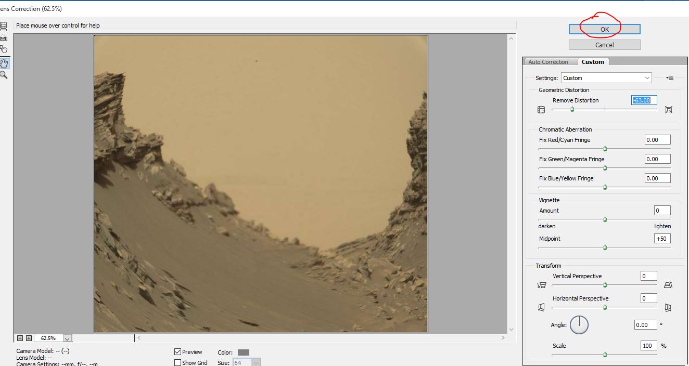The width and height of the screenshot is (689, 366).
Task: Open the grid Size dropdown
Action: (x=256, y=363)
